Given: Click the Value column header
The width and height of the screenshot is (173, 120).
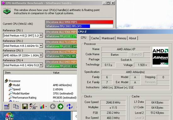Looking at the screenshot, I should (x=64, y=73).
